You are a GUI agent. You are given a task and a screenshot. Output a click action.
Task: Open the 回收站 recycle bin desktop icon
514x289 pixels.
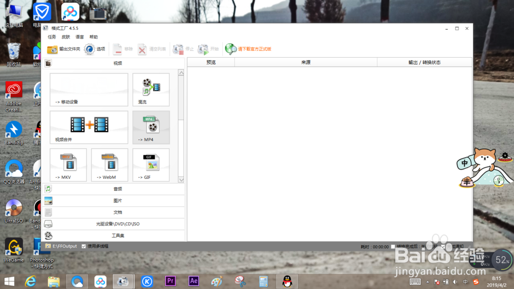[x=14, y=55]
